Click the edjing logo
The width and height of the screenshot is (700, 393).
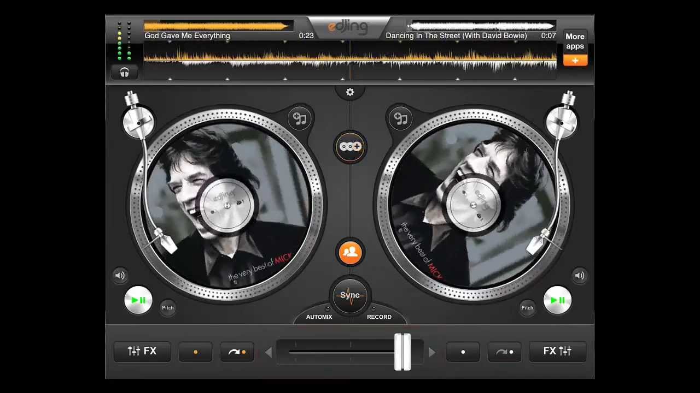click(x=348, y=27)
